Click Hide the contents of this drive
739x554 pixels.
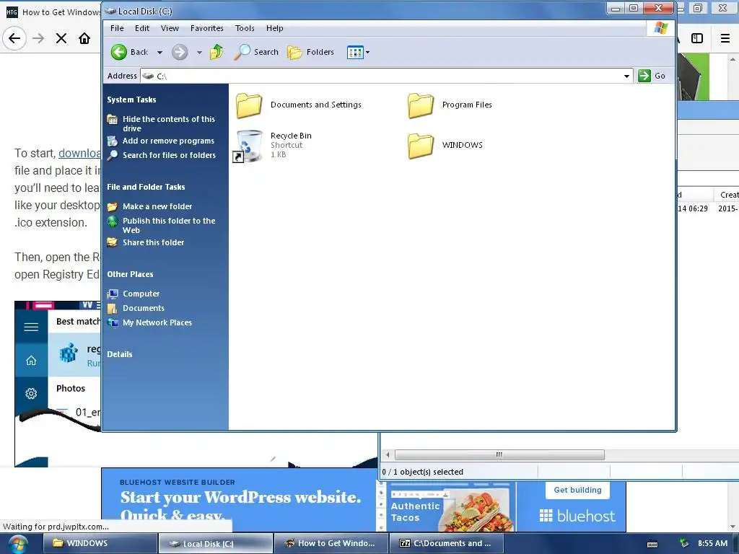click(x=169, y=123)
